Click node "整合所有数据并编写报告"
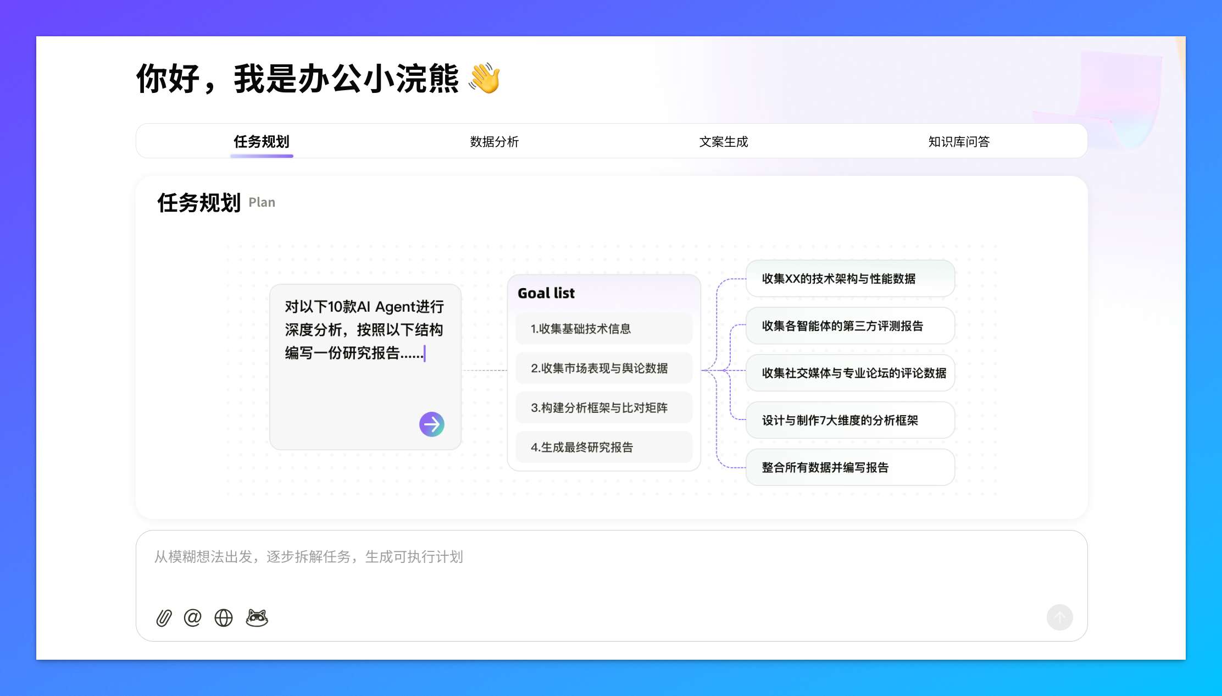Screen dimensions: 1222x696 click(849, 467)
